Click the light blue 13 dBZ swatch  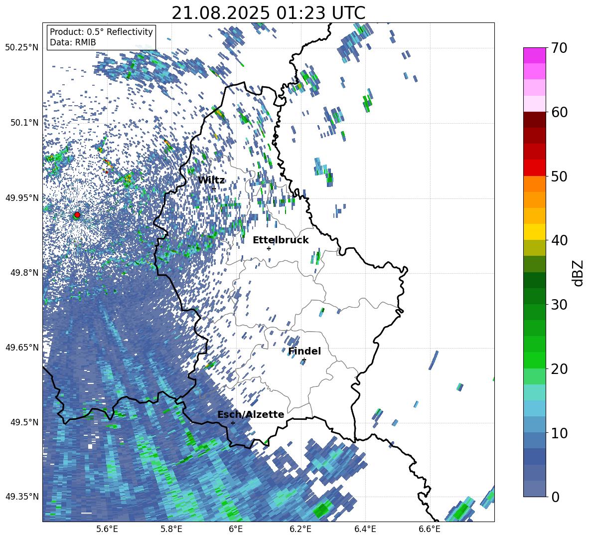[x=534, y=408]
